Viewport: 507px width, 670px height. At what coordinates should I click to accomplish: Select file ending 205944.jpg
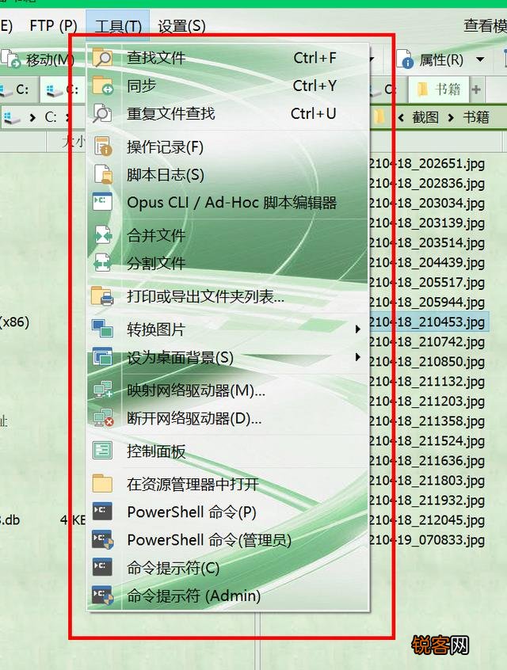click(x=427, y=302)
